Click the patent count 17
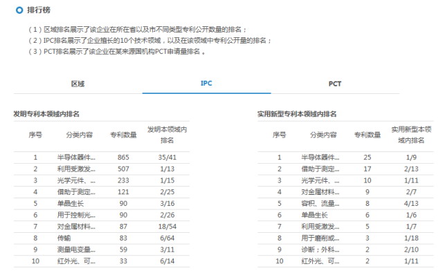The image size is (443, 275). point(368,169)
